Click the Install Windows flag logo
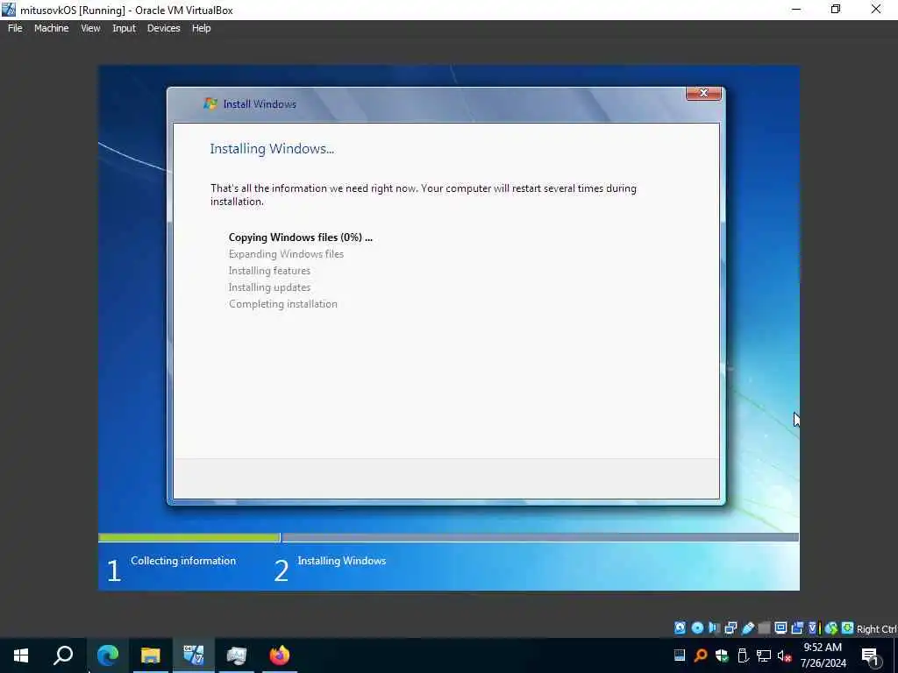 [210, 103]
